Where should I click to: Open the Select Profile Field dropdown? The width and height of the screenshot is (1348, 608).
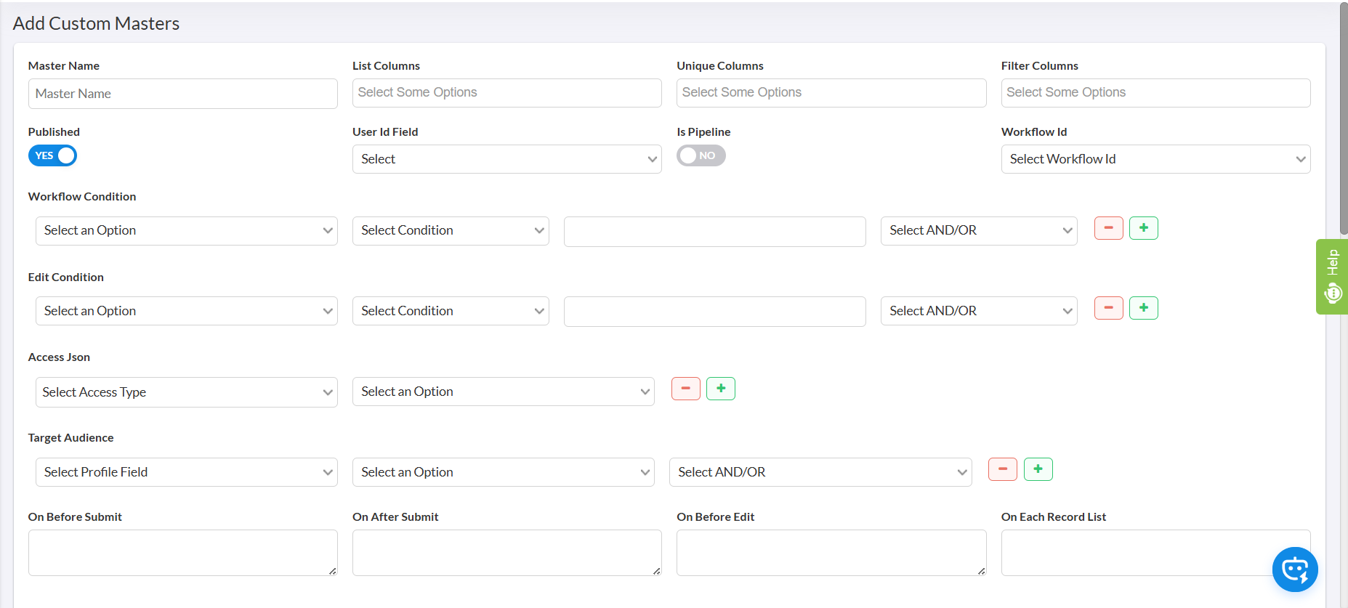pyautogui.click(x=186, y=472)
